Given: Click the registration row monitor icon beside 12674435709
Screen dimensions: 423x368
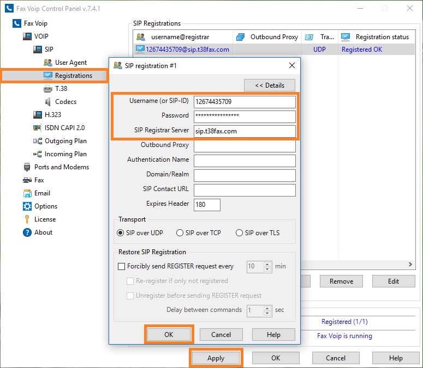Looking at the screenshot, I should pos(140,49).
